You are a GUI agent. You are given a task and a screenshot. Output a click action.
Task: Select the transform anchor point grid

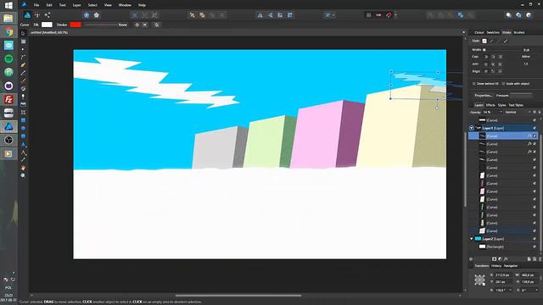click(x=479, y=280)
